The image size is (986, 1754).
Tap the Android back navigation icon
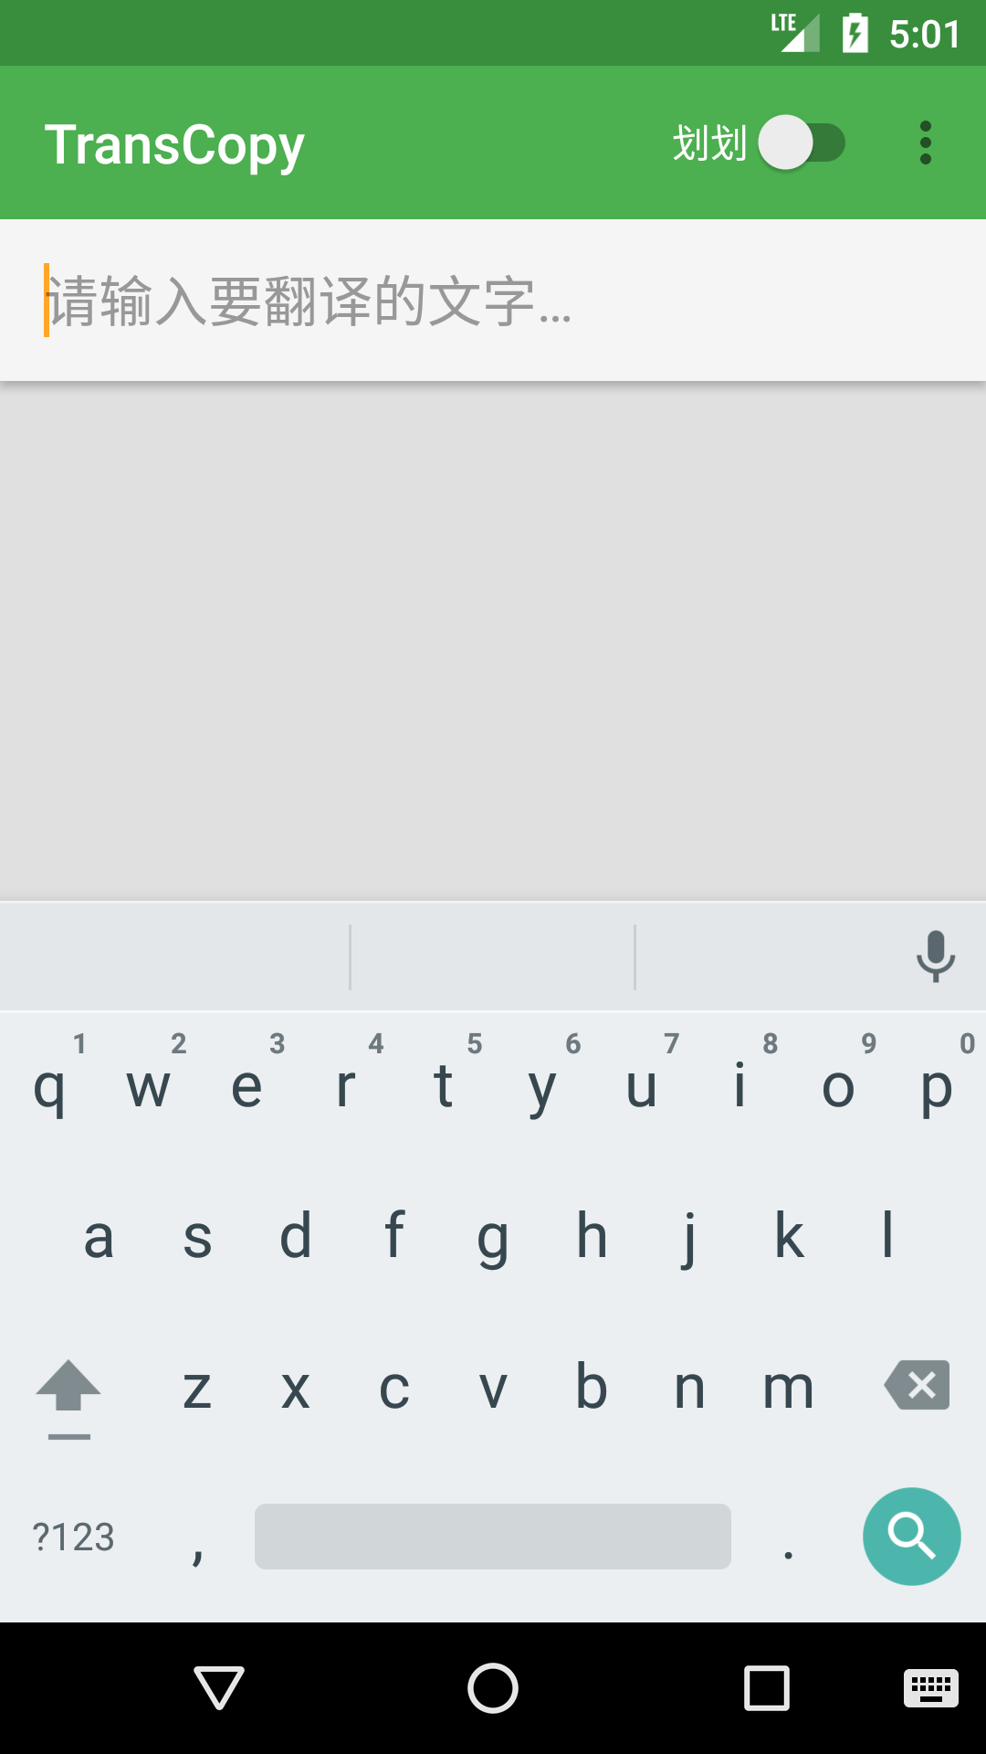[x=219, y=1687]
